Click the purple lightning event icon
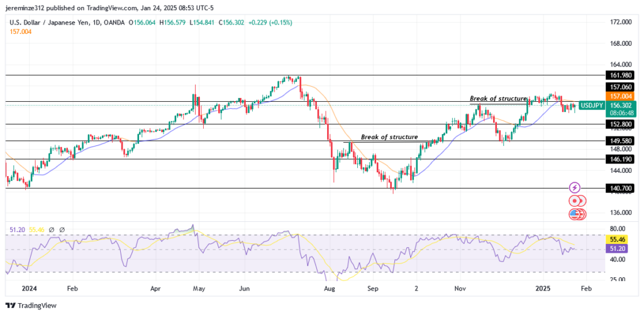 pyautogui.click(x=575, y=188)
